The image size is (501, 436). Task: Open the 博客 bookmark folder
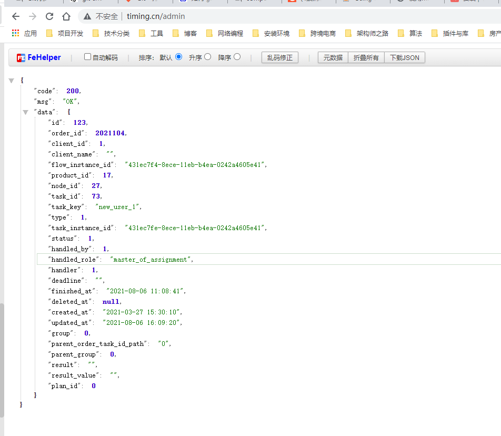(x=185, y=33)
